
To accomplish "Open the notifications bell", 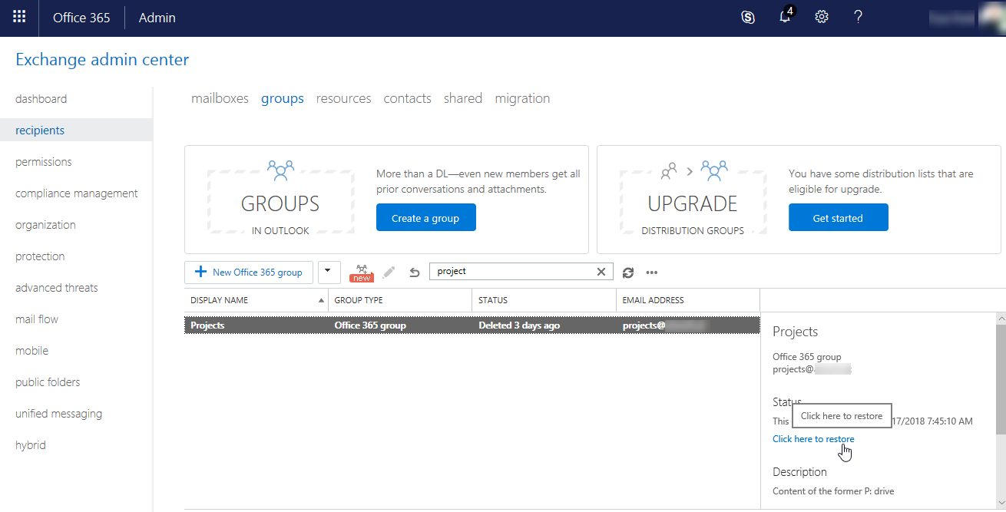I will [x=785, y=17].
